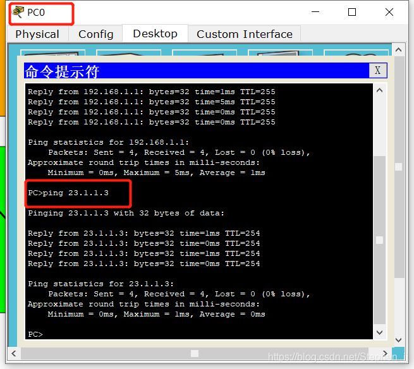Open the Custom Interface tab
Image resolution: width=414 pixels, height=369 pixels.
tap(245, 34)
